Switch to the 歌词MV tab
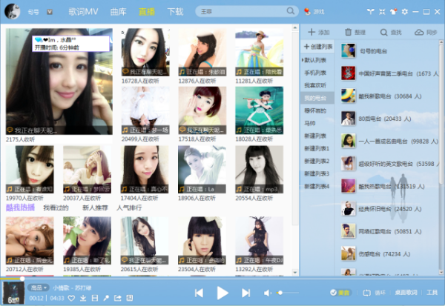Viewport: 445px width, 306px height. [x=83, y=12]
